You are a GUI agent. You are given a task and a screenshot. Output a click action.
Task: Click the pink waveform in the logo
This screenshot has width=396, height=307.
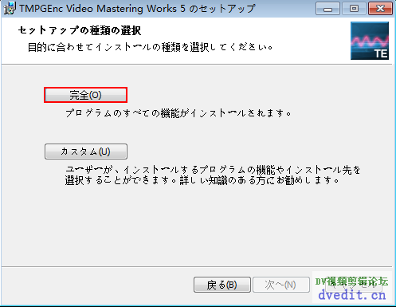point(370,41)
